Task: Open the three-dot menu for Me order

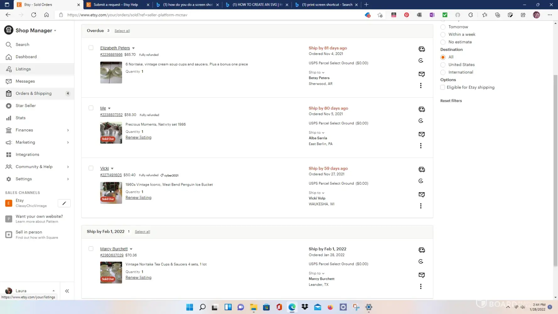Action: [421, 146]
